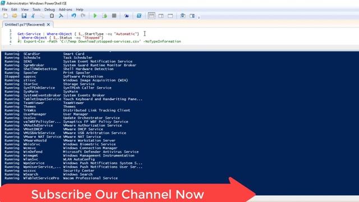Copy selection using the Copy icon
Screen dimensions: 359x202
coord(43,16)
